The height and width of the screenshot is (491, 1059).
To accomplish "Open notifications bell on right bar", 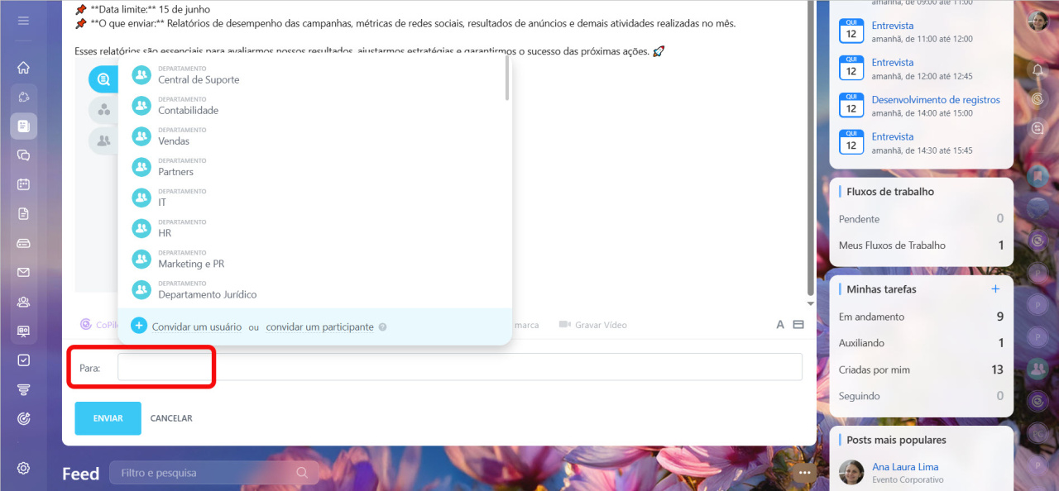I will pos(1037,70).
